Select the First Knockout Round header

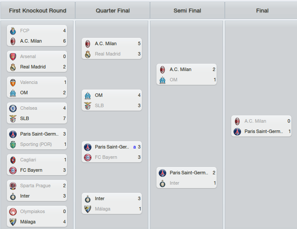click(x=38, y=11)
